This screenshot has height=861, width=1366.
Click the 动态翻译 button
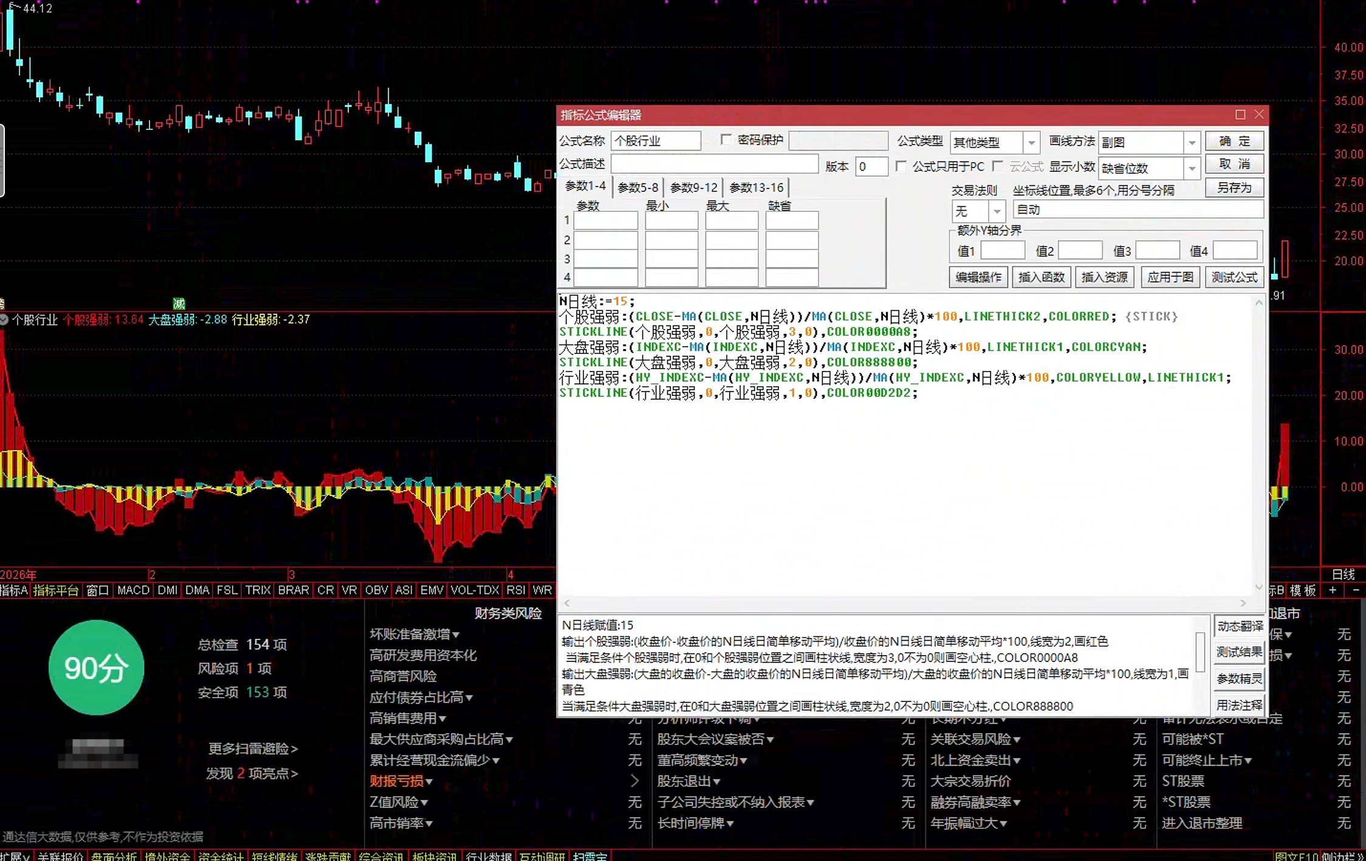coord(1240,626)
